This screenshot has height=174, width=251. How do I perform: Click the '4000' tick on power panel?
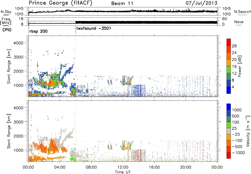pos(18,43)
